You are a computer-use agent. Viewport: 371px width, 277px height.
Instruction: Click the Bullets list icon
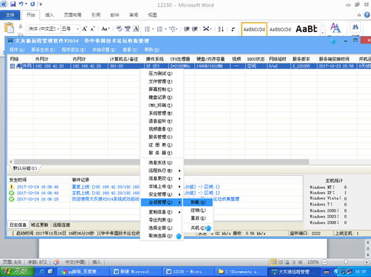point(147,29)
